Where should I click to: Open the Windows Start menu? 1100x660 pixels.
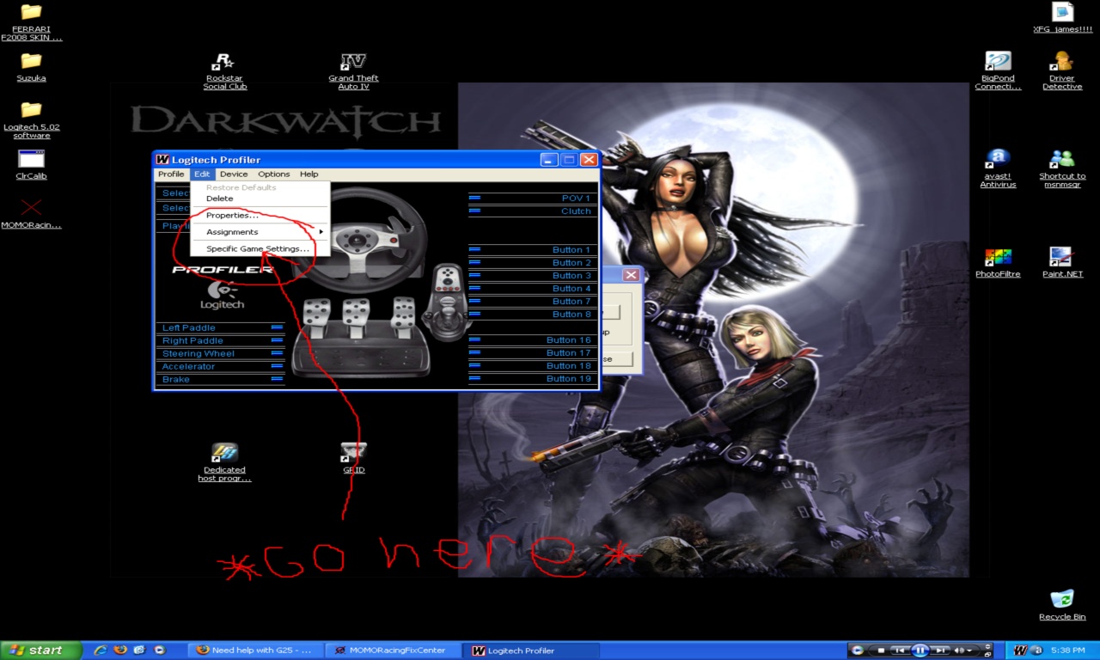coord(41,651)
